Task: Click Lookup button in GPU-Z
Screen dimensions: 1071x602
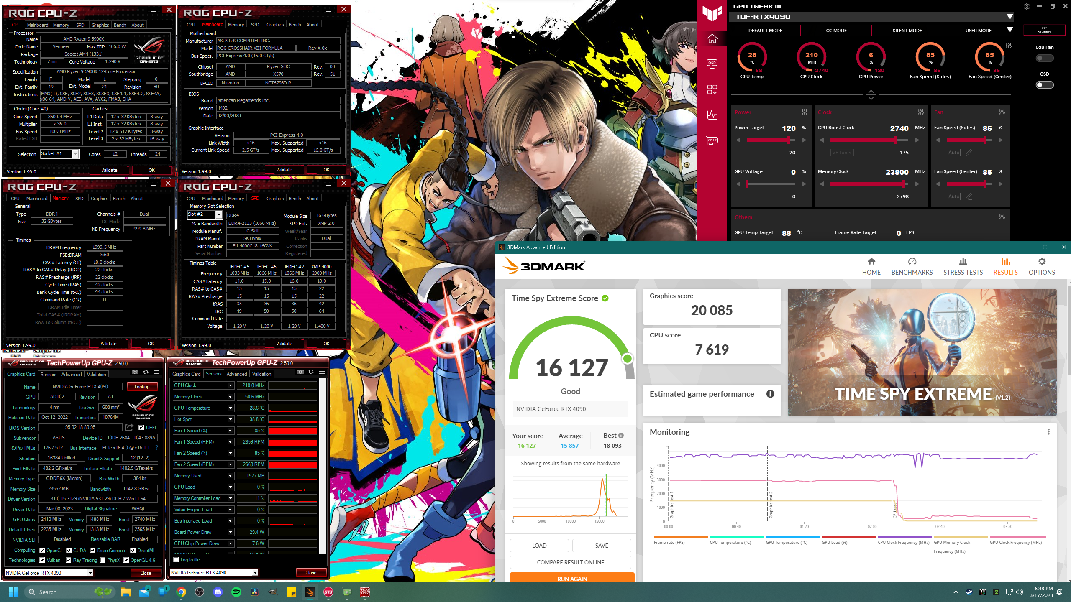Action: pos(142,387)
